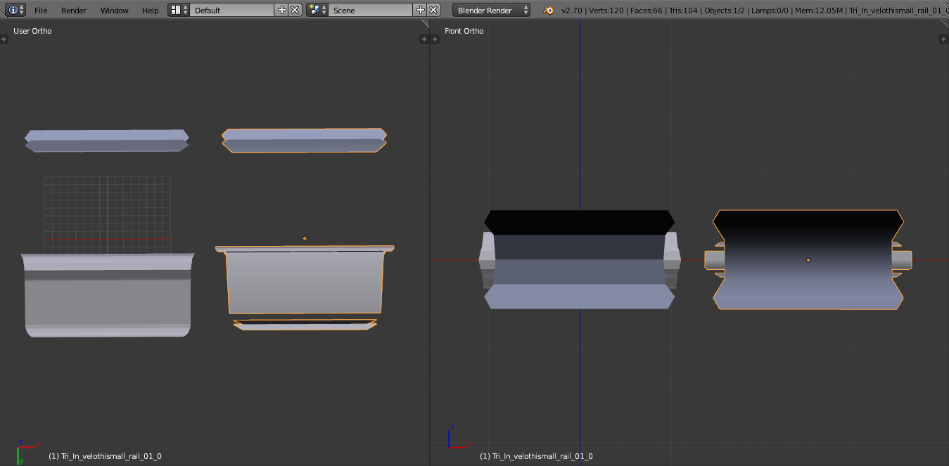Click the Verts:120 statistic in the header
949x466 pixels.
pos(607,11)
